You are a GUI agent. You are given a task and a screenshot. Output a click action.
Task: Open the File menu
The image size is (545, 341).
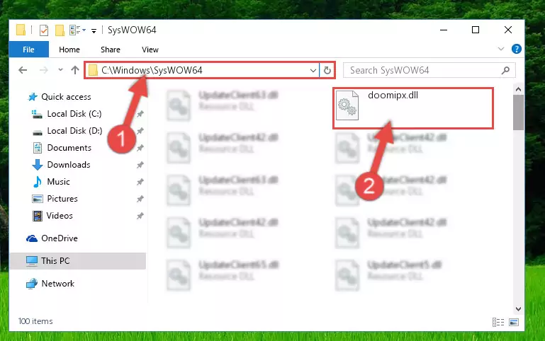29,50
